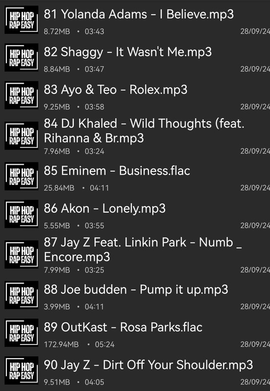Open the OutKast Rosa Parks cover thumbnail
This screenshot has width=270, height=391.
(21, 333)
